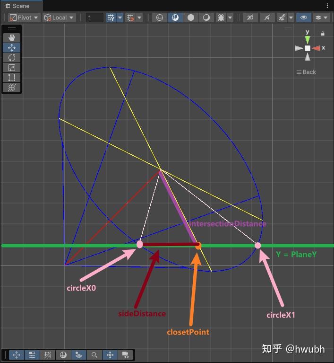Toggle scene effects button
Image resolution: width=334 pixels, height=363 pixels.
point(282,18)
